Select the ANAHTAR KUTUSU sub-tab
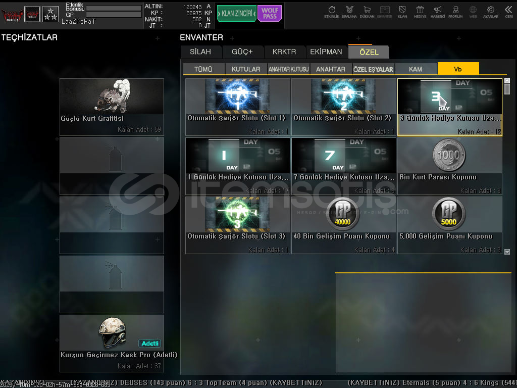 (288, 69)
